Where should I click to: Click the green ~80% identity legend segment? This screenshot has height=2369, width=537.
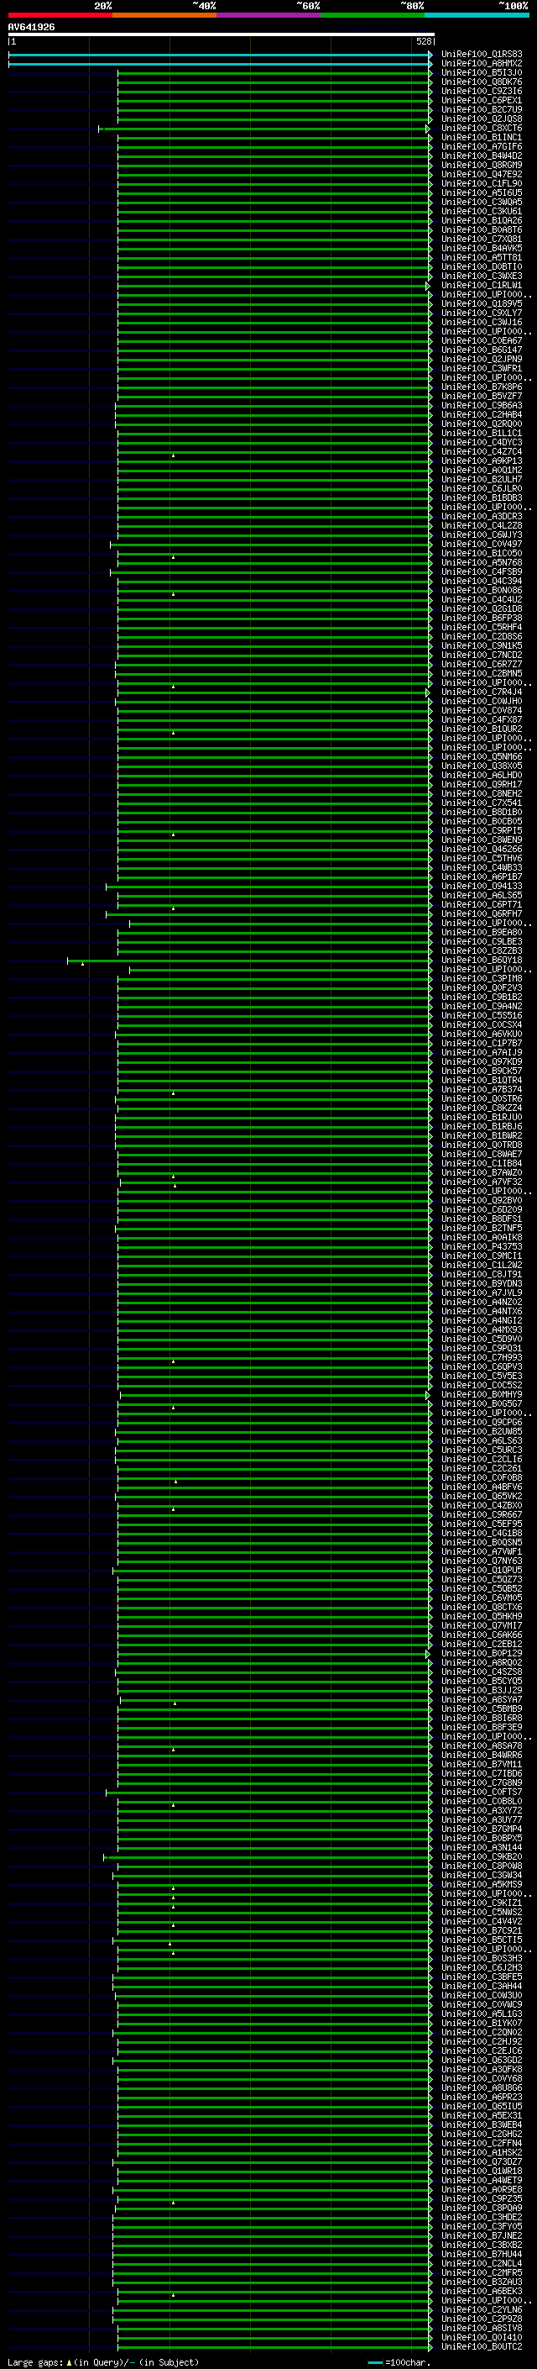(373, 15)
